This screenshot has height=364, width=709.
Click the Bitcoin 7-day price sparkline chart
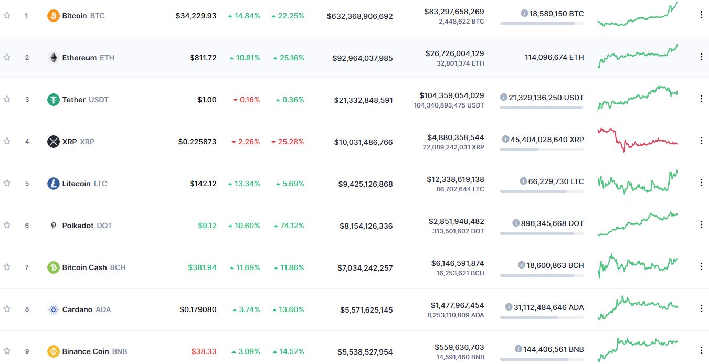click(638, 15)
